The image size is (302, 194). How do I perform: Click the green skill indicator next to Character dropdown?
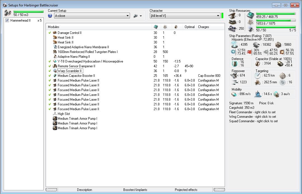click(222, 16)
